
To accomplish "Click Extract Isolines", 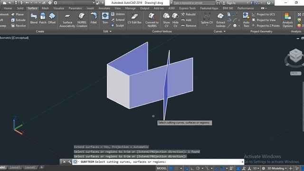I will 220,20.
